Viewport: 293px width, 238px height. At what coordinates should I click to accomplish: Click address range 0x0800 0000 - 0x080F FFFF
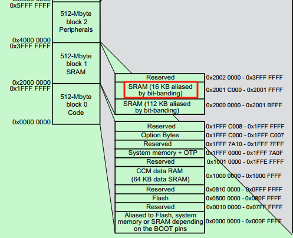pos(243,199)
